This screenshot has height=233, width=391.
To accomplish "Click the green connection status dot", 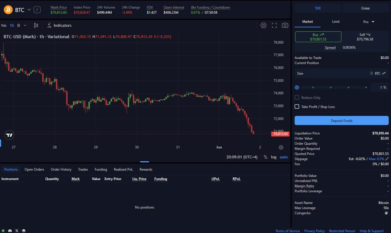I will pyautogui.click(x=4, y=231).
